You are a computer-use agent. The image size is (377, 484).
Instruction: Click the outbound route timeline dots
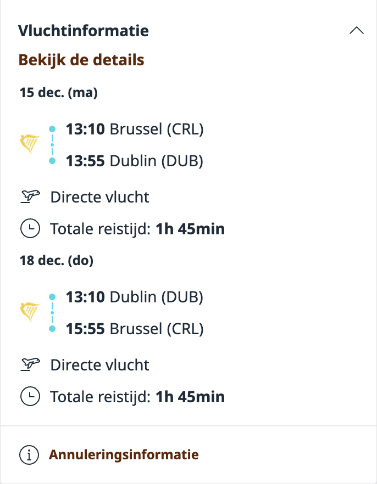click(x=52, y=145)
